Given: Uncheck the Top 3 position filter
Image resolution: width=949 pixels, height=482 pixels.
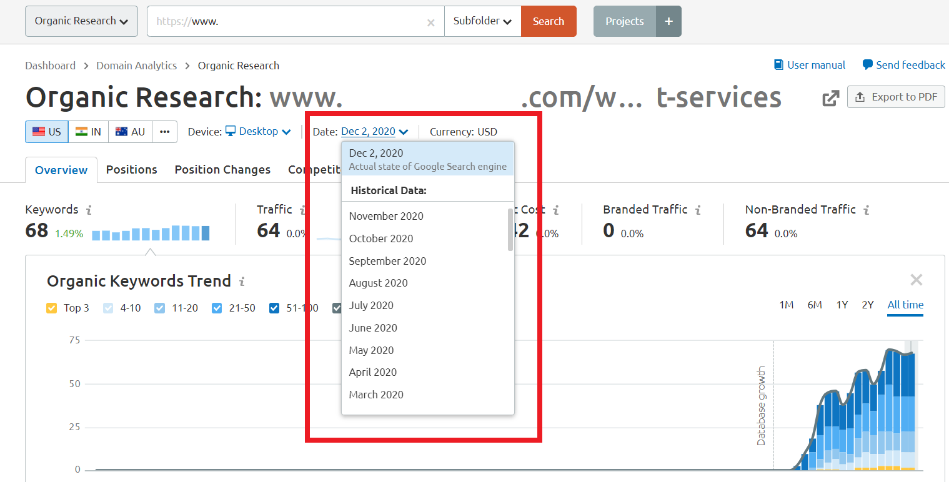Looking at the screenshot, I should click(51, 307).
